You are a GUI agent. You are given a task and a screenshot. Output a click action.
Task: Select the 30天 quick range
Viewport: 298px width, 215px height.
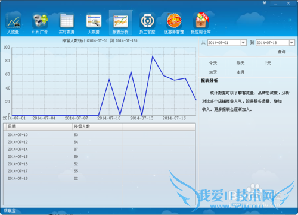(x=213, y=72)
